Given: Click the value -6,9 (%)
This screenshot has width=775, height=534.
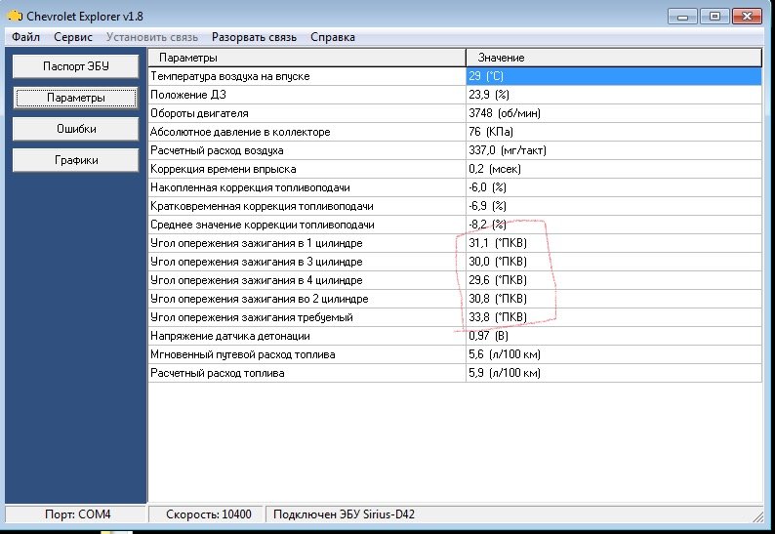Looking at the screenshot, I should tap(487, 206).
